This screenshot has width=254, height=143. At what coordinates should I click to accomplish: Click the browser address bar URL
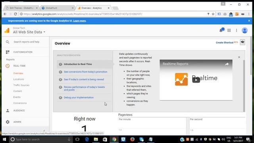click(83, 14)
